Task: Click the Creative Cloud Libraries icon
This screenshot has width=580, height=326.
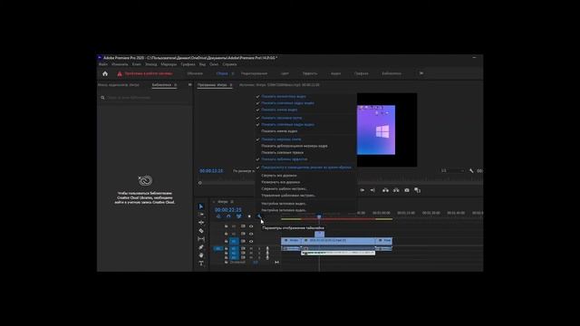Action: (145, 180)
